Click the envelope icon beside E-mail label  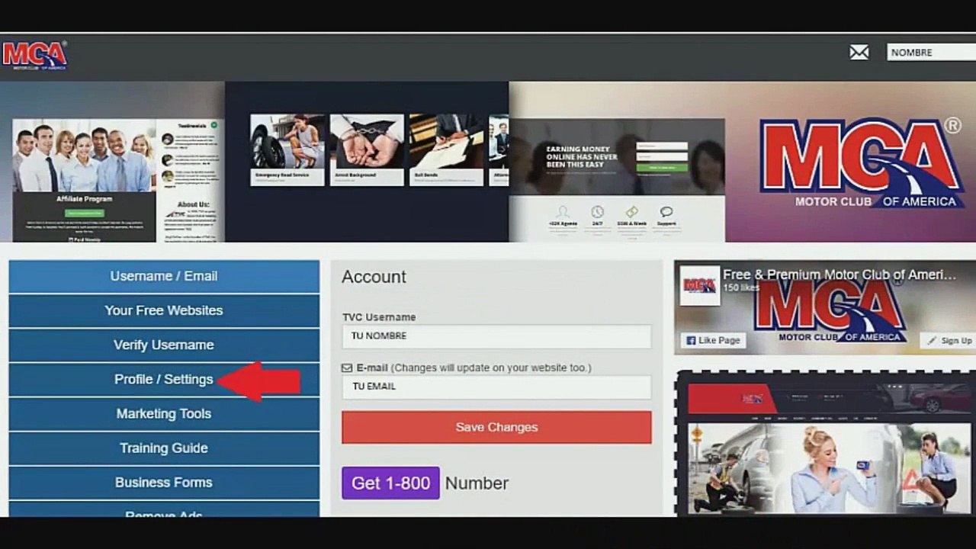(x=347, y=368)
